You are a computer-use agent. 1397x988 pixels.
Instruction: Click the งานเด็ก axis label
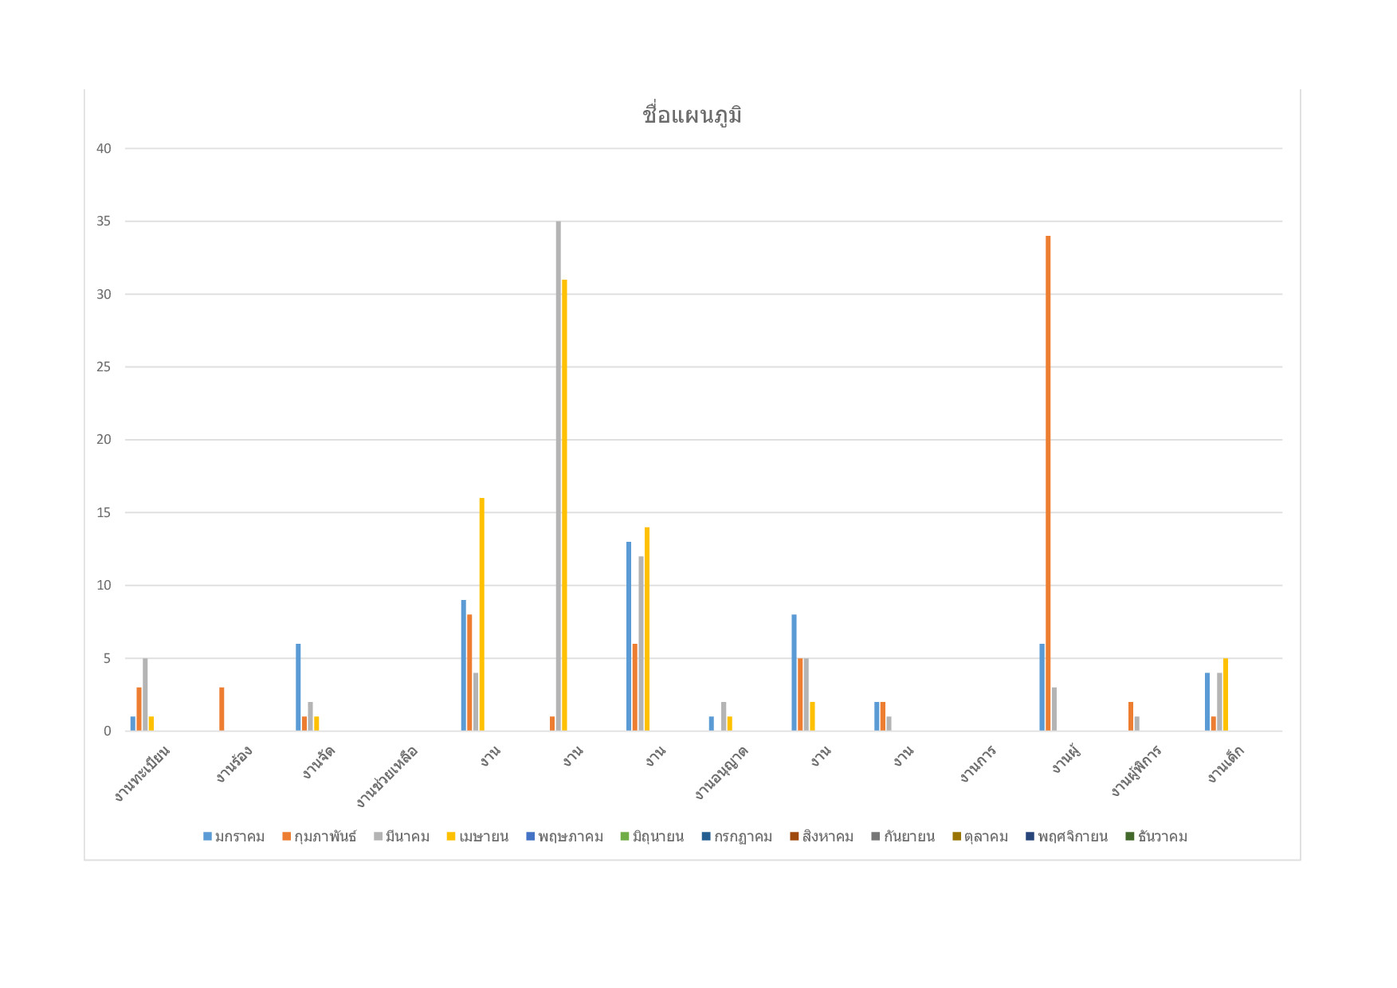pos(1225,764)
